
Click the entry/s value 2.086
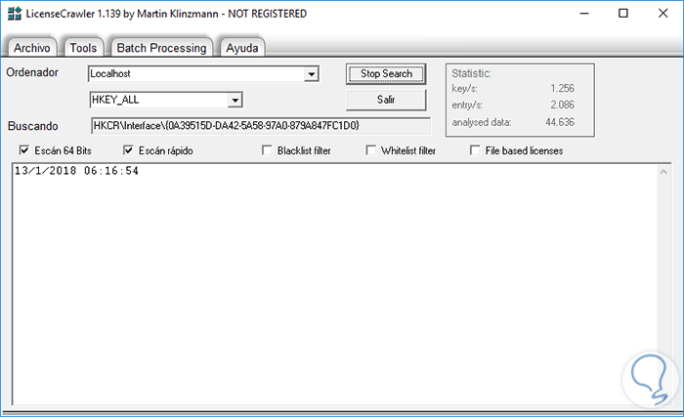coord(562,104)
